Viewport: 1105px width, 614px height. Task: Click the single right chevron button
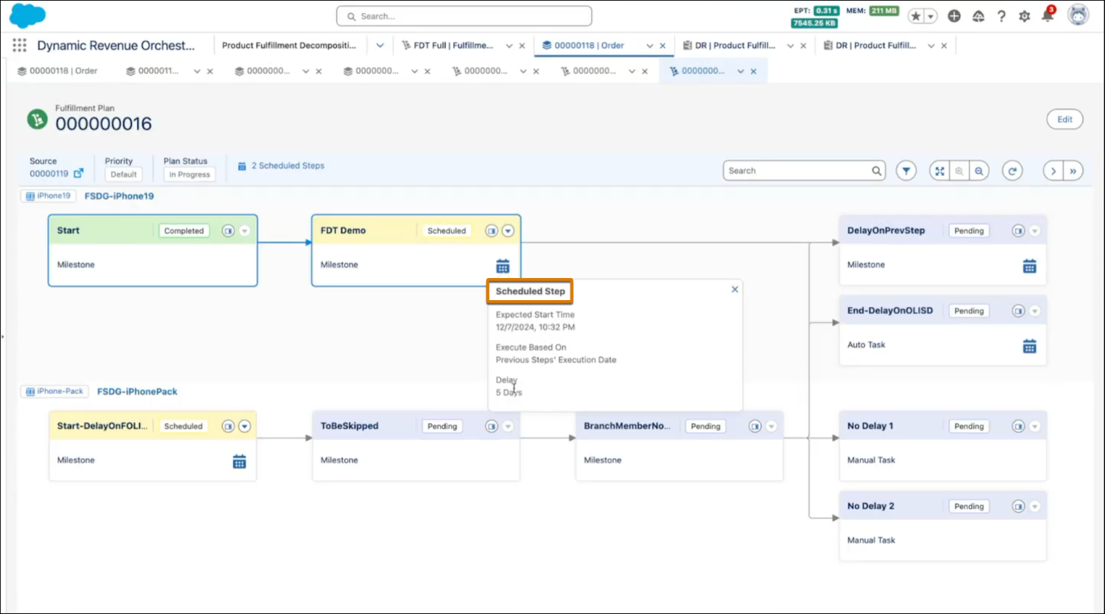[1053, 170]
